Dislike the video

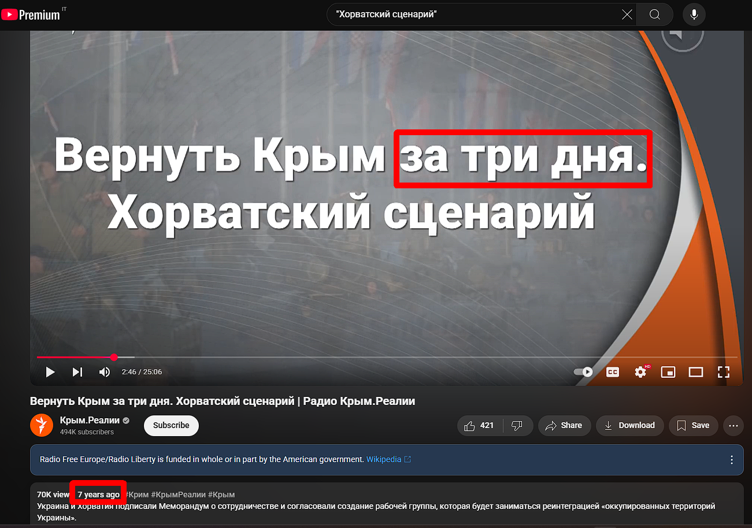click(517, 426)
